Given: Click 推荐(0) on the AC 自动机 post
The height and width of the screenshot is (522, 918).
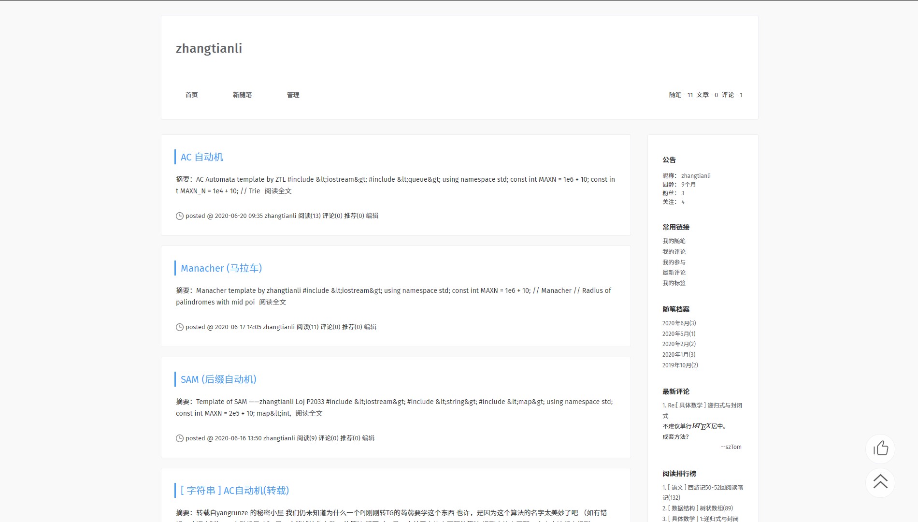Looking at the screenshot, I should point(354,216).
